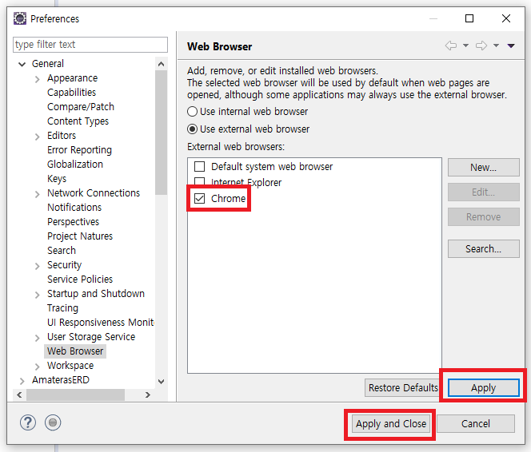531x452 pixels.
Task: Open the forward history dropdown arrow
Action: tap(496, 46)
